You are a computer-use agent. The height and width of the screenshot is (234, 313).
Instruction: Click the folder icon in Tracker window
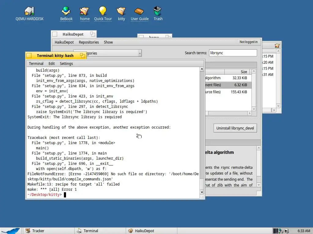277,46
